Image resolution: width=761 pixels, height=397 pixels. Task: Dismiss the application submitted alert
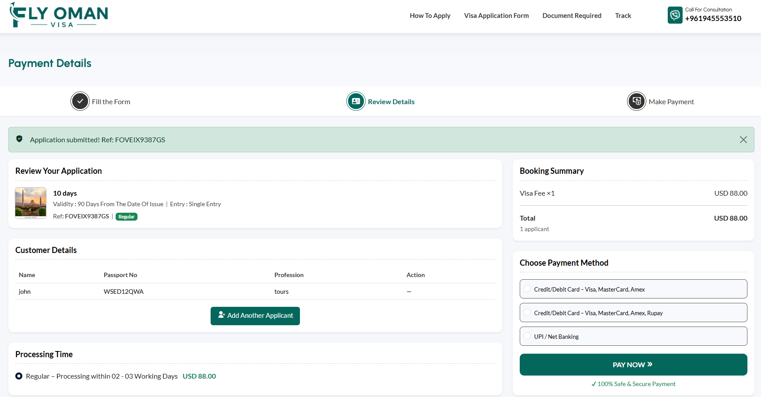(x=743, y=140)
